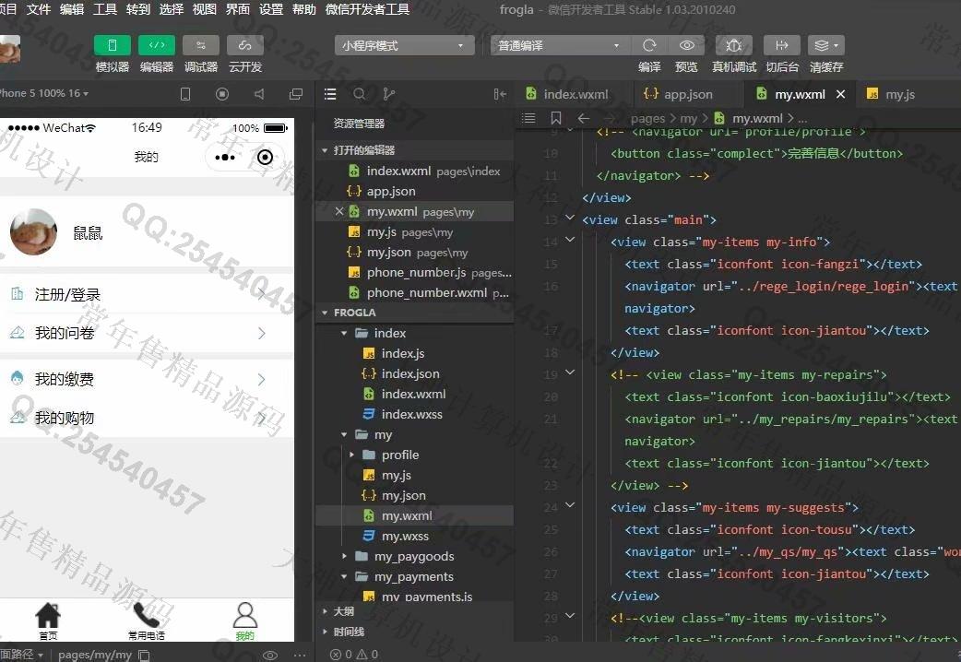Fold the code block at line 13
The width and height of the screenshot is (961, 662).
coord(570,218)
